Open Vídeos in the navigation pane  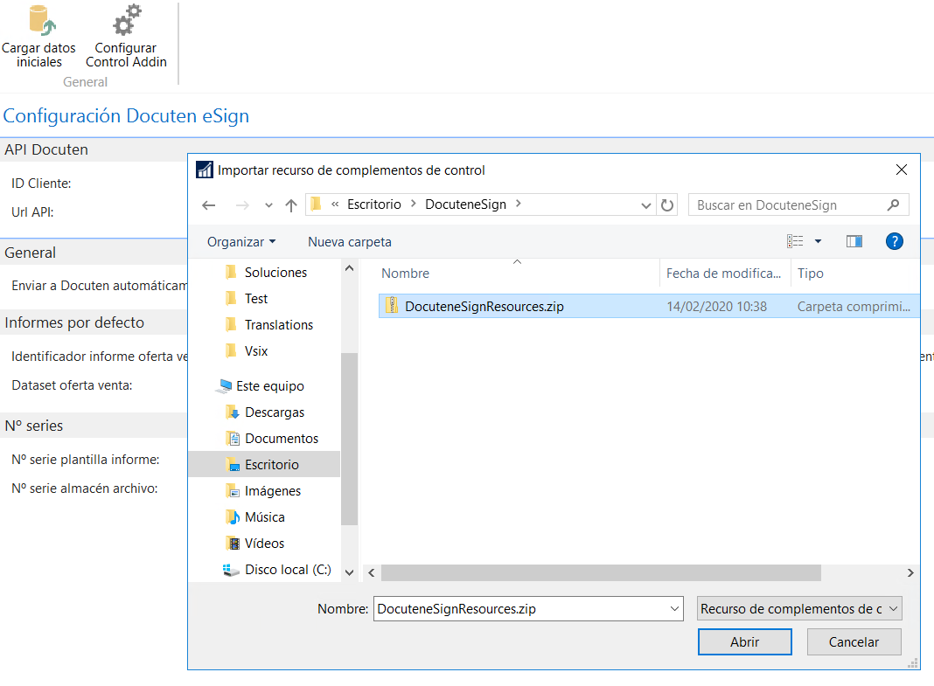(264, 544)
